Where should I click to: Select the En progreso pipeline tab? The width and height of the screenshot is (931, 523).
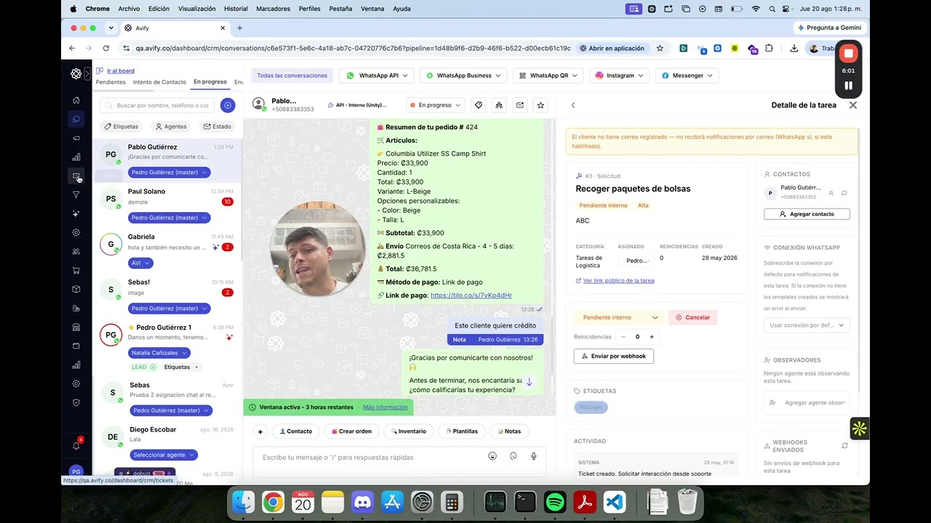point(210,82)
